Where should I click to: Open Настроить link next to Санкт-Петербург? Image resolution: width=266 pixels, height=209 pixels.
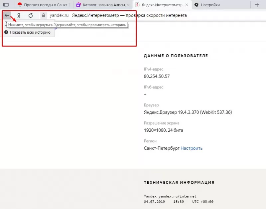[x=192, y=148]
